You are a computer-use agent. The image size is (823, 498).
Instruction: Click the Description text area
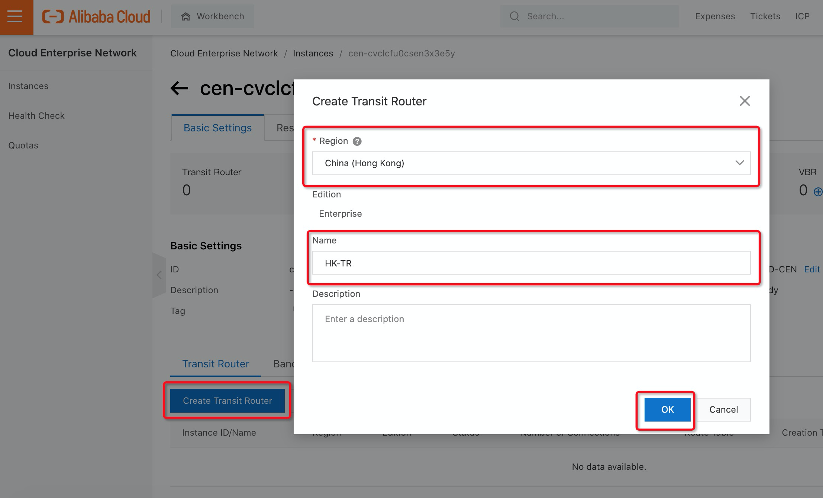[531, 333]
